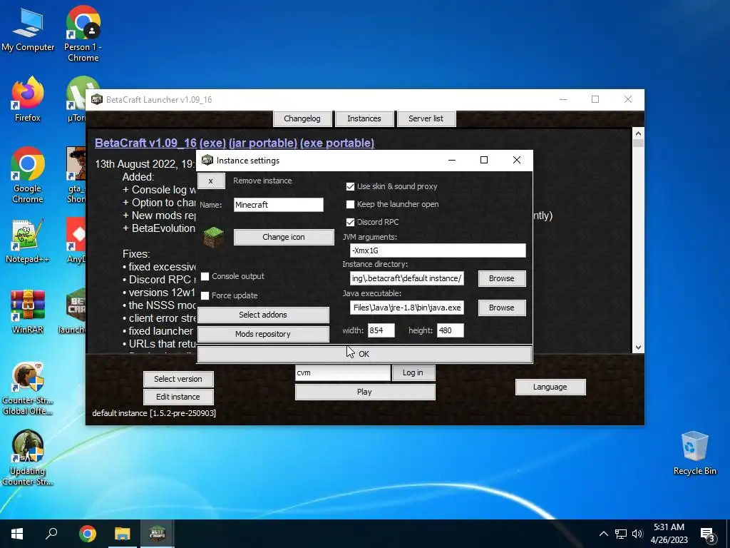Open Updating Counter-Strike desktop icon
This screenshot has height=548, width=730.
(28, 458)
